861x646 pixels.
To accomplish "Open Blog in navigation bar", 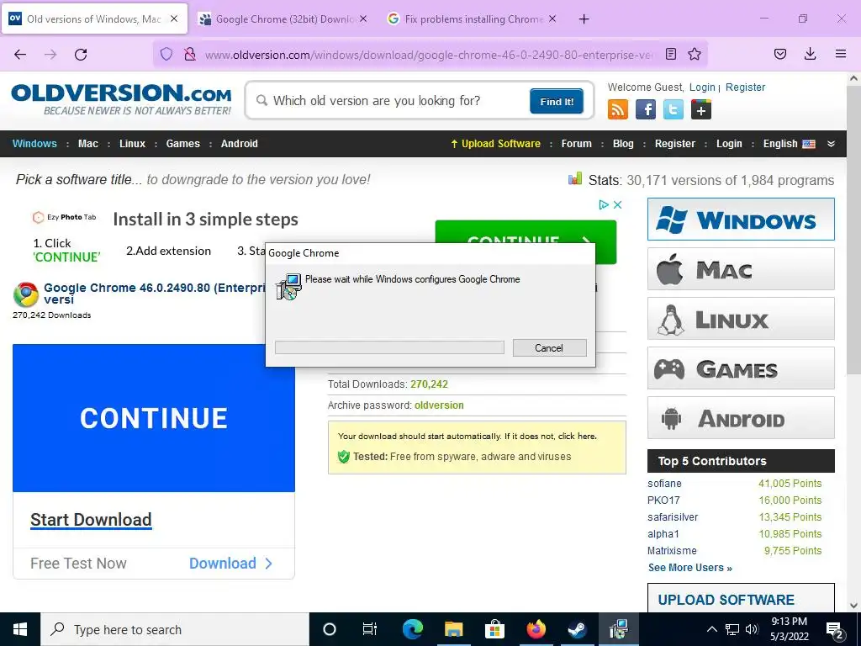I will pyautogui.click(x=623, y=144).
